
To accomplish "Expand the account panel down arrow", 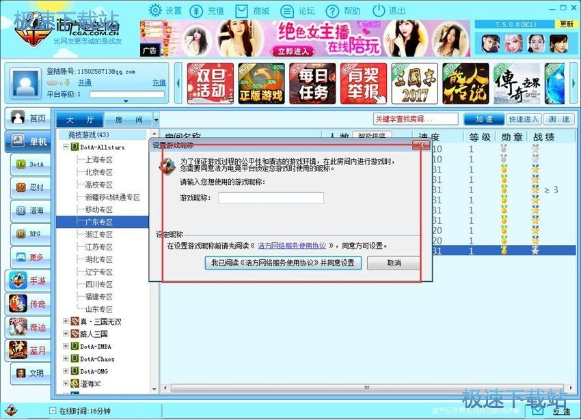I will (126, 101).
